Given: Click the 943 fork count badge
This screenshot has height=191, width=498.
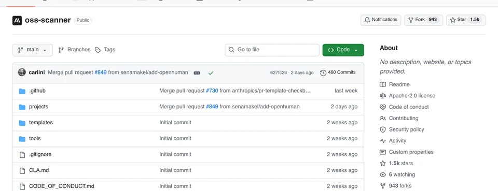Looking at the screenshot, I should coord(433,20).
